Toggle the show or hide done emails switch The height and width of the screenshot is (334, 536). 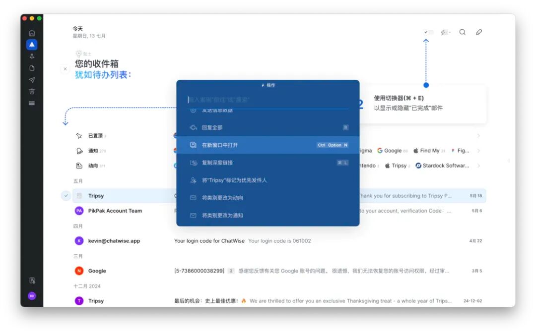click(x=428, y=32)
